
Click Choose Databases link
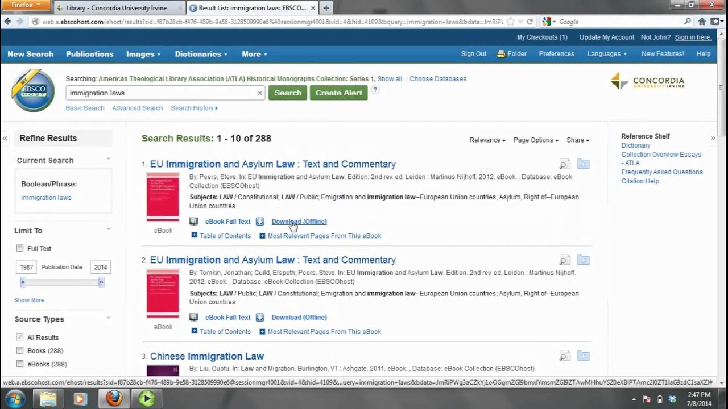point(438,79)
